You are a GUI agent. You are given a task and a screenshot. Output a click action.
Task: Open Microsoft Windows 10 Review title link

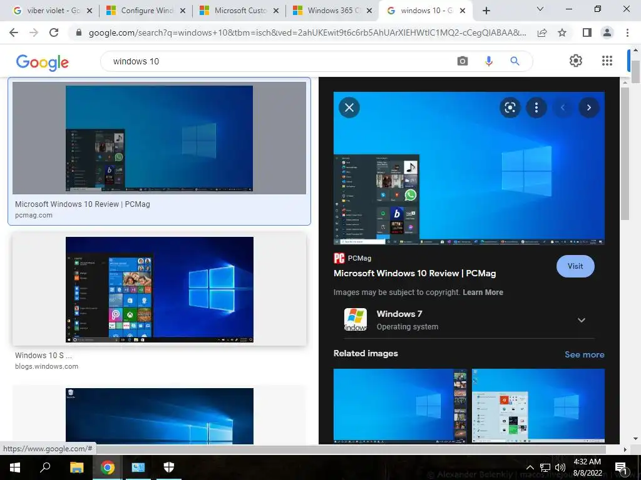(414, 274)
